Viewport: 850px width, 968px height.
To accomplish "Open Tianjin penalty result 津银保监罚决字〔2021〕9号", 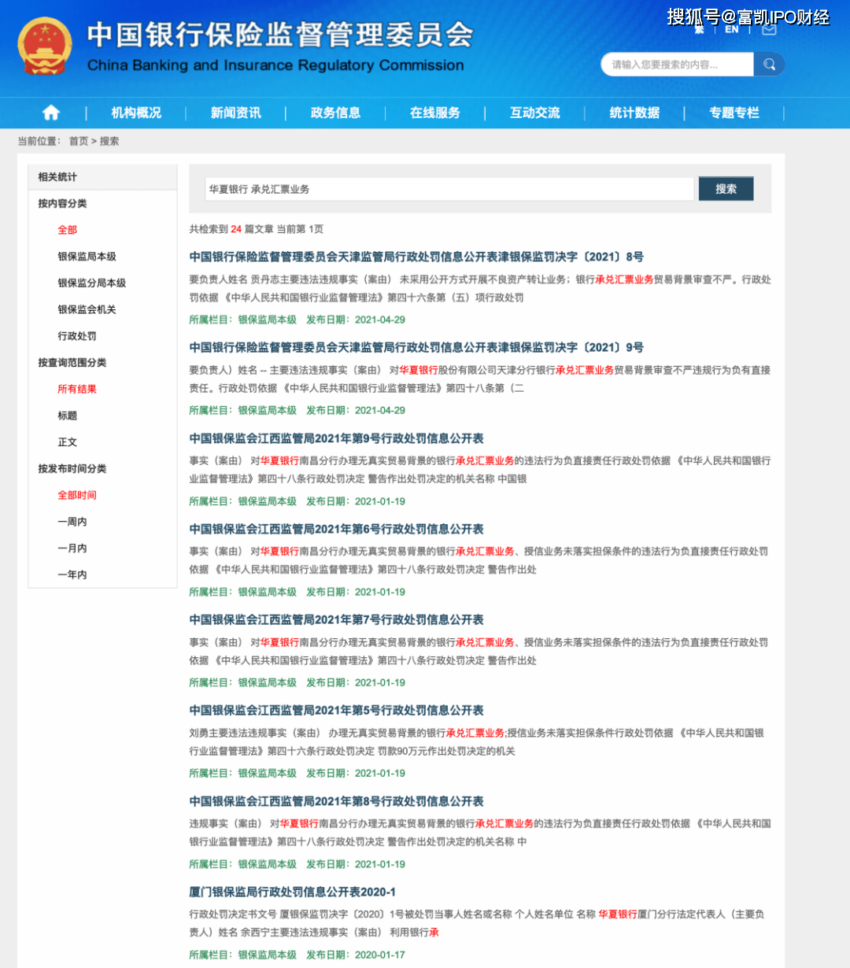I will pyautogui.click(x=416, y=347).
